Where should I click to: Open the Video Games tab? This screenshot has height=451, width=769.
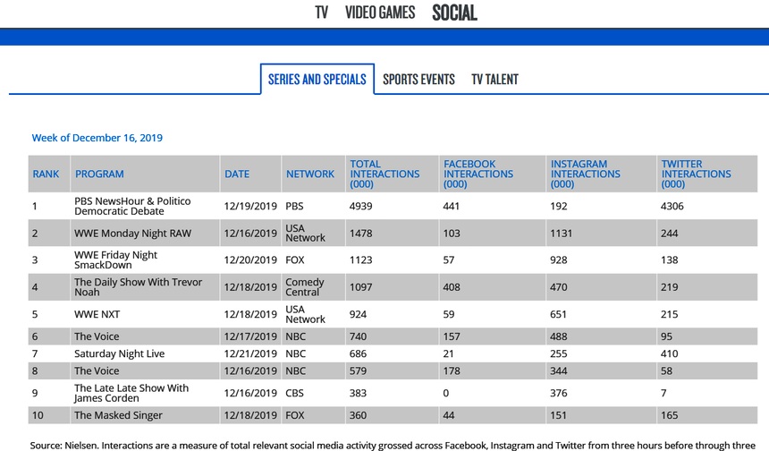coord(380,13)
